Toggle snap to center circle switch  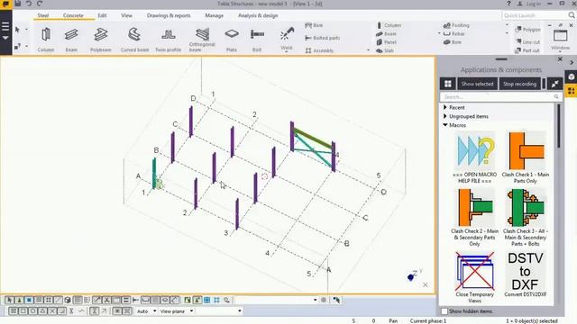[32, 311]
